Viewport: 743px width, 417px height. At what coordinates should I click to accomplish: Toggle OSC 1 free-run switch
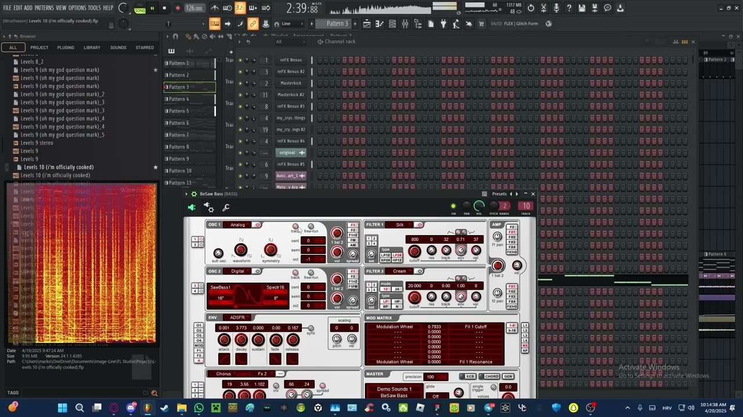pyautogui.click(x=311, y=226)
